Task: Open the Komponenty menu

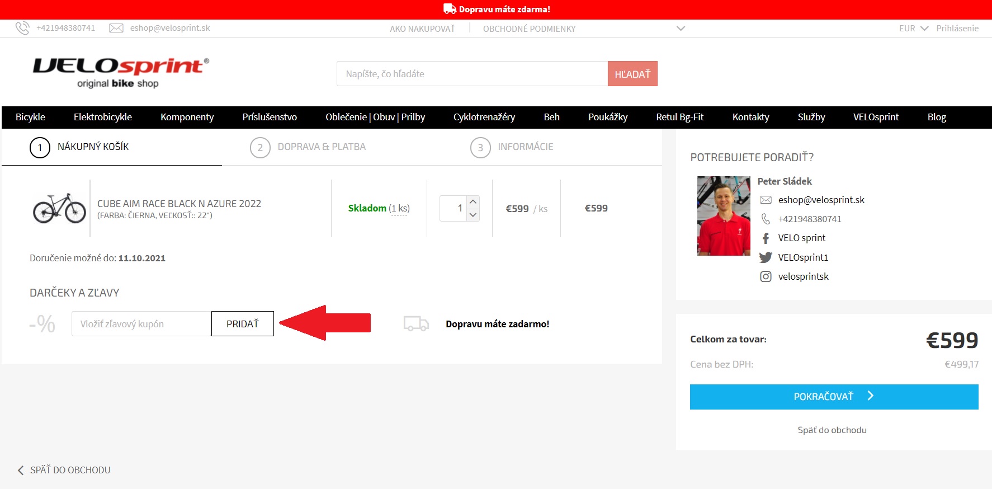Action: [187, 117]
